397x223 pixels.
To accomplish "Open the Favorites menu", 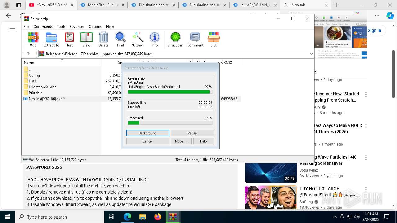I will click(77, 27).
